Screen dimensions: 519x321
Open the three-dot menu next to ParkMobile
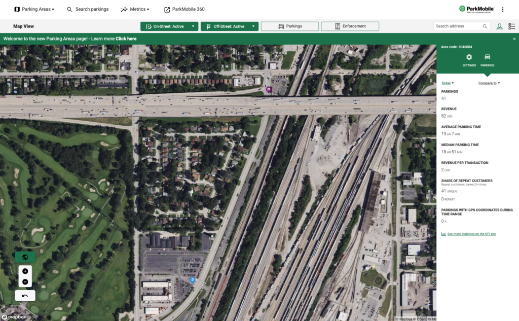click(x=502, y=9)
